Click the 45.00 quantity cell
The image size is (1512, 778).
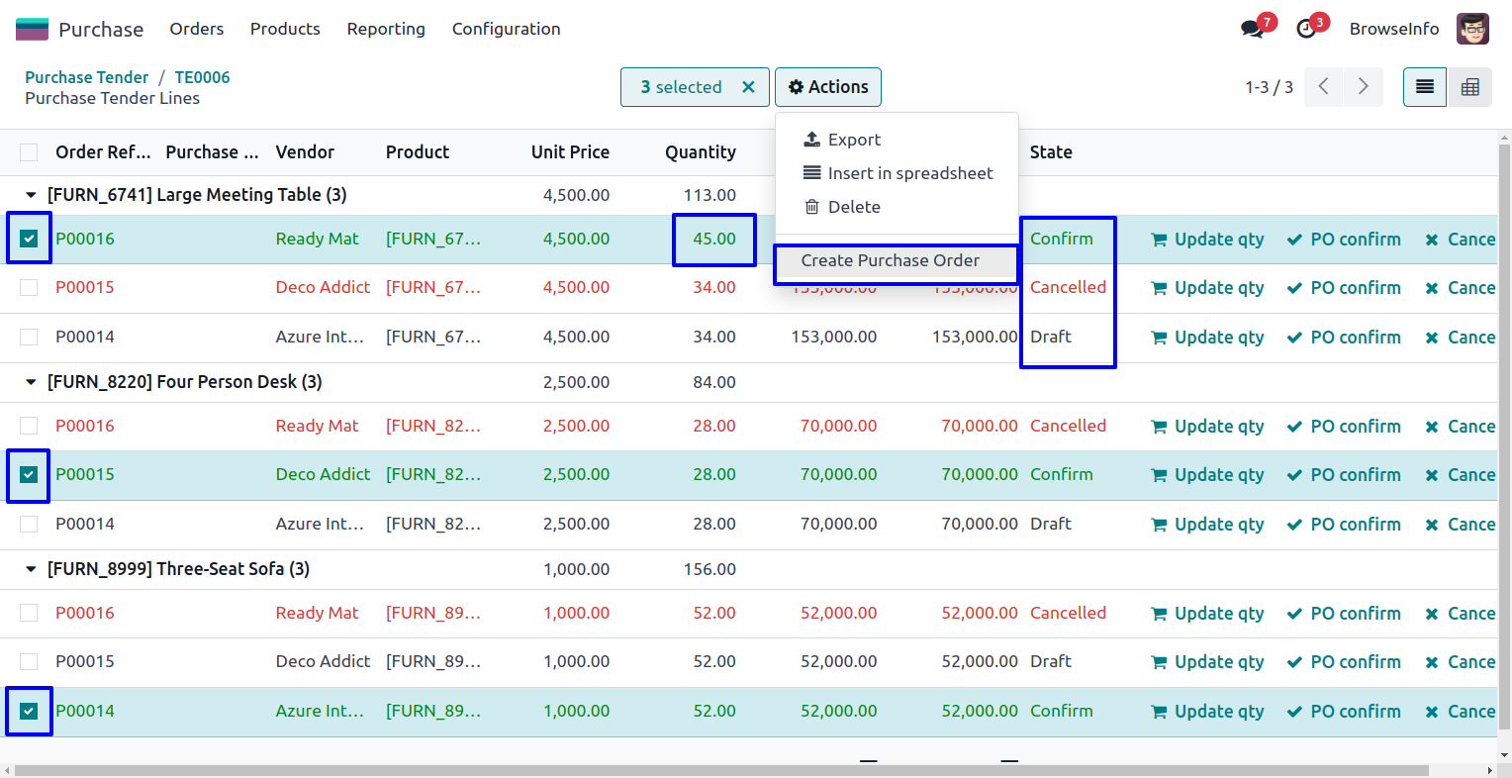point(714,240)
